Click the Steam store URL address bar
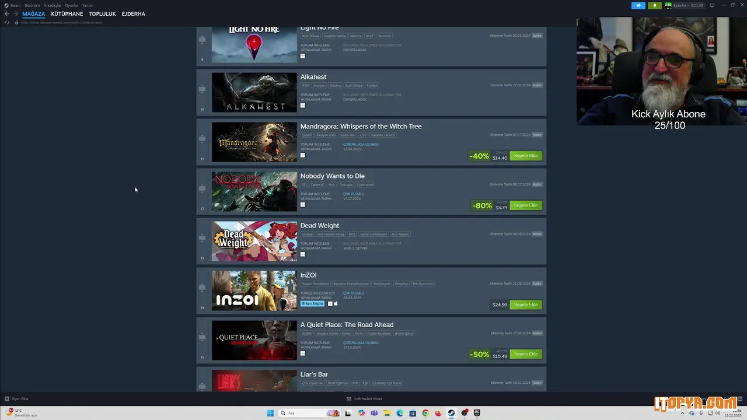The image size is (747, 420). [61, 22]
